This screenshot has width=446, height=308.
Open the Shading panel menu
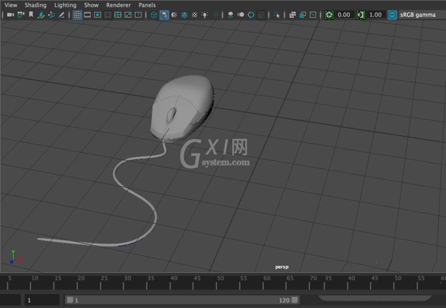tap(35, 5)
